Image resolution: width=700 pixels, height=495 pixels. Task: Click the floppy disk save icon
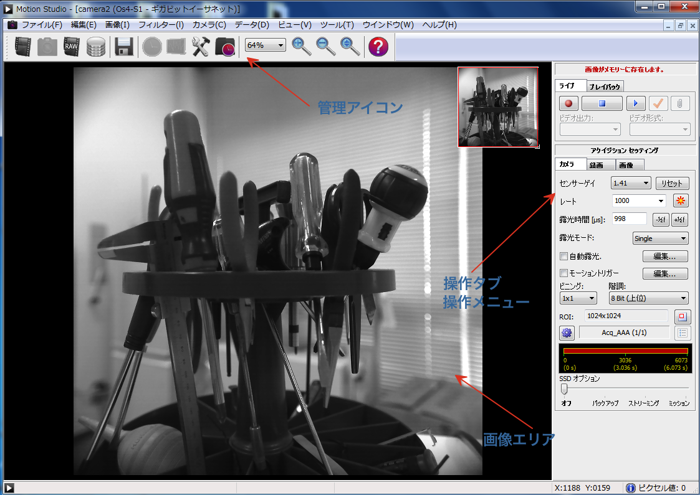[124, 46]
